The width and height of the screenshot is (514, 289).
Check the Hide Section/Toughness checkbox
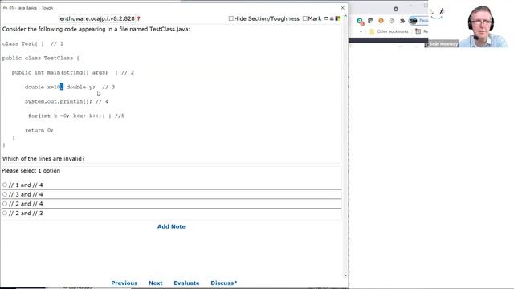(230, 18)
